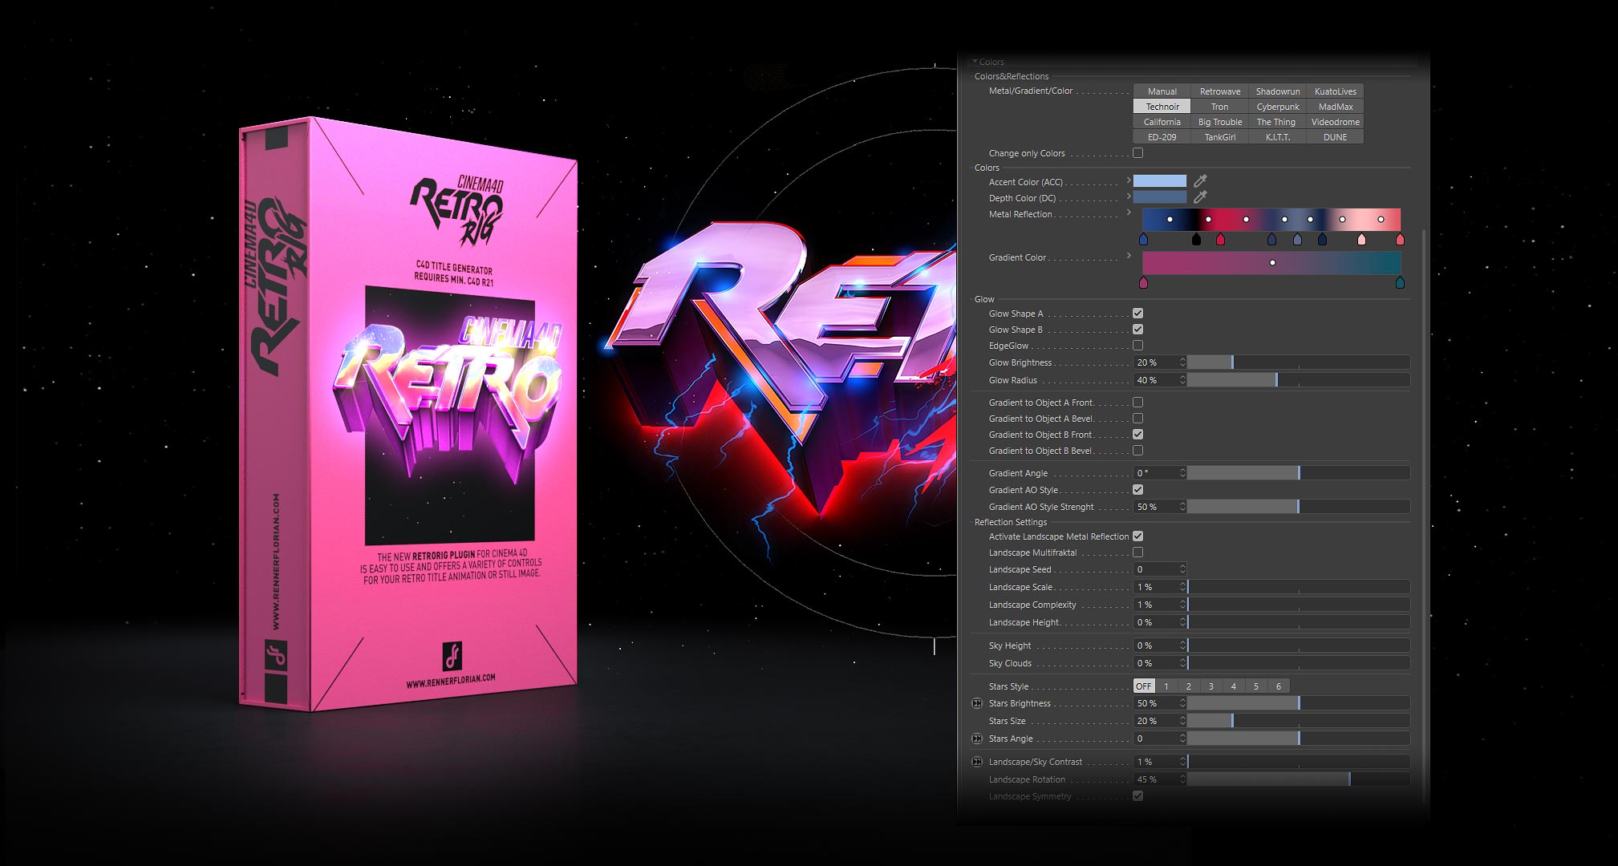Uncheck Gradient to Object B Front

[x=1137, y=434]
